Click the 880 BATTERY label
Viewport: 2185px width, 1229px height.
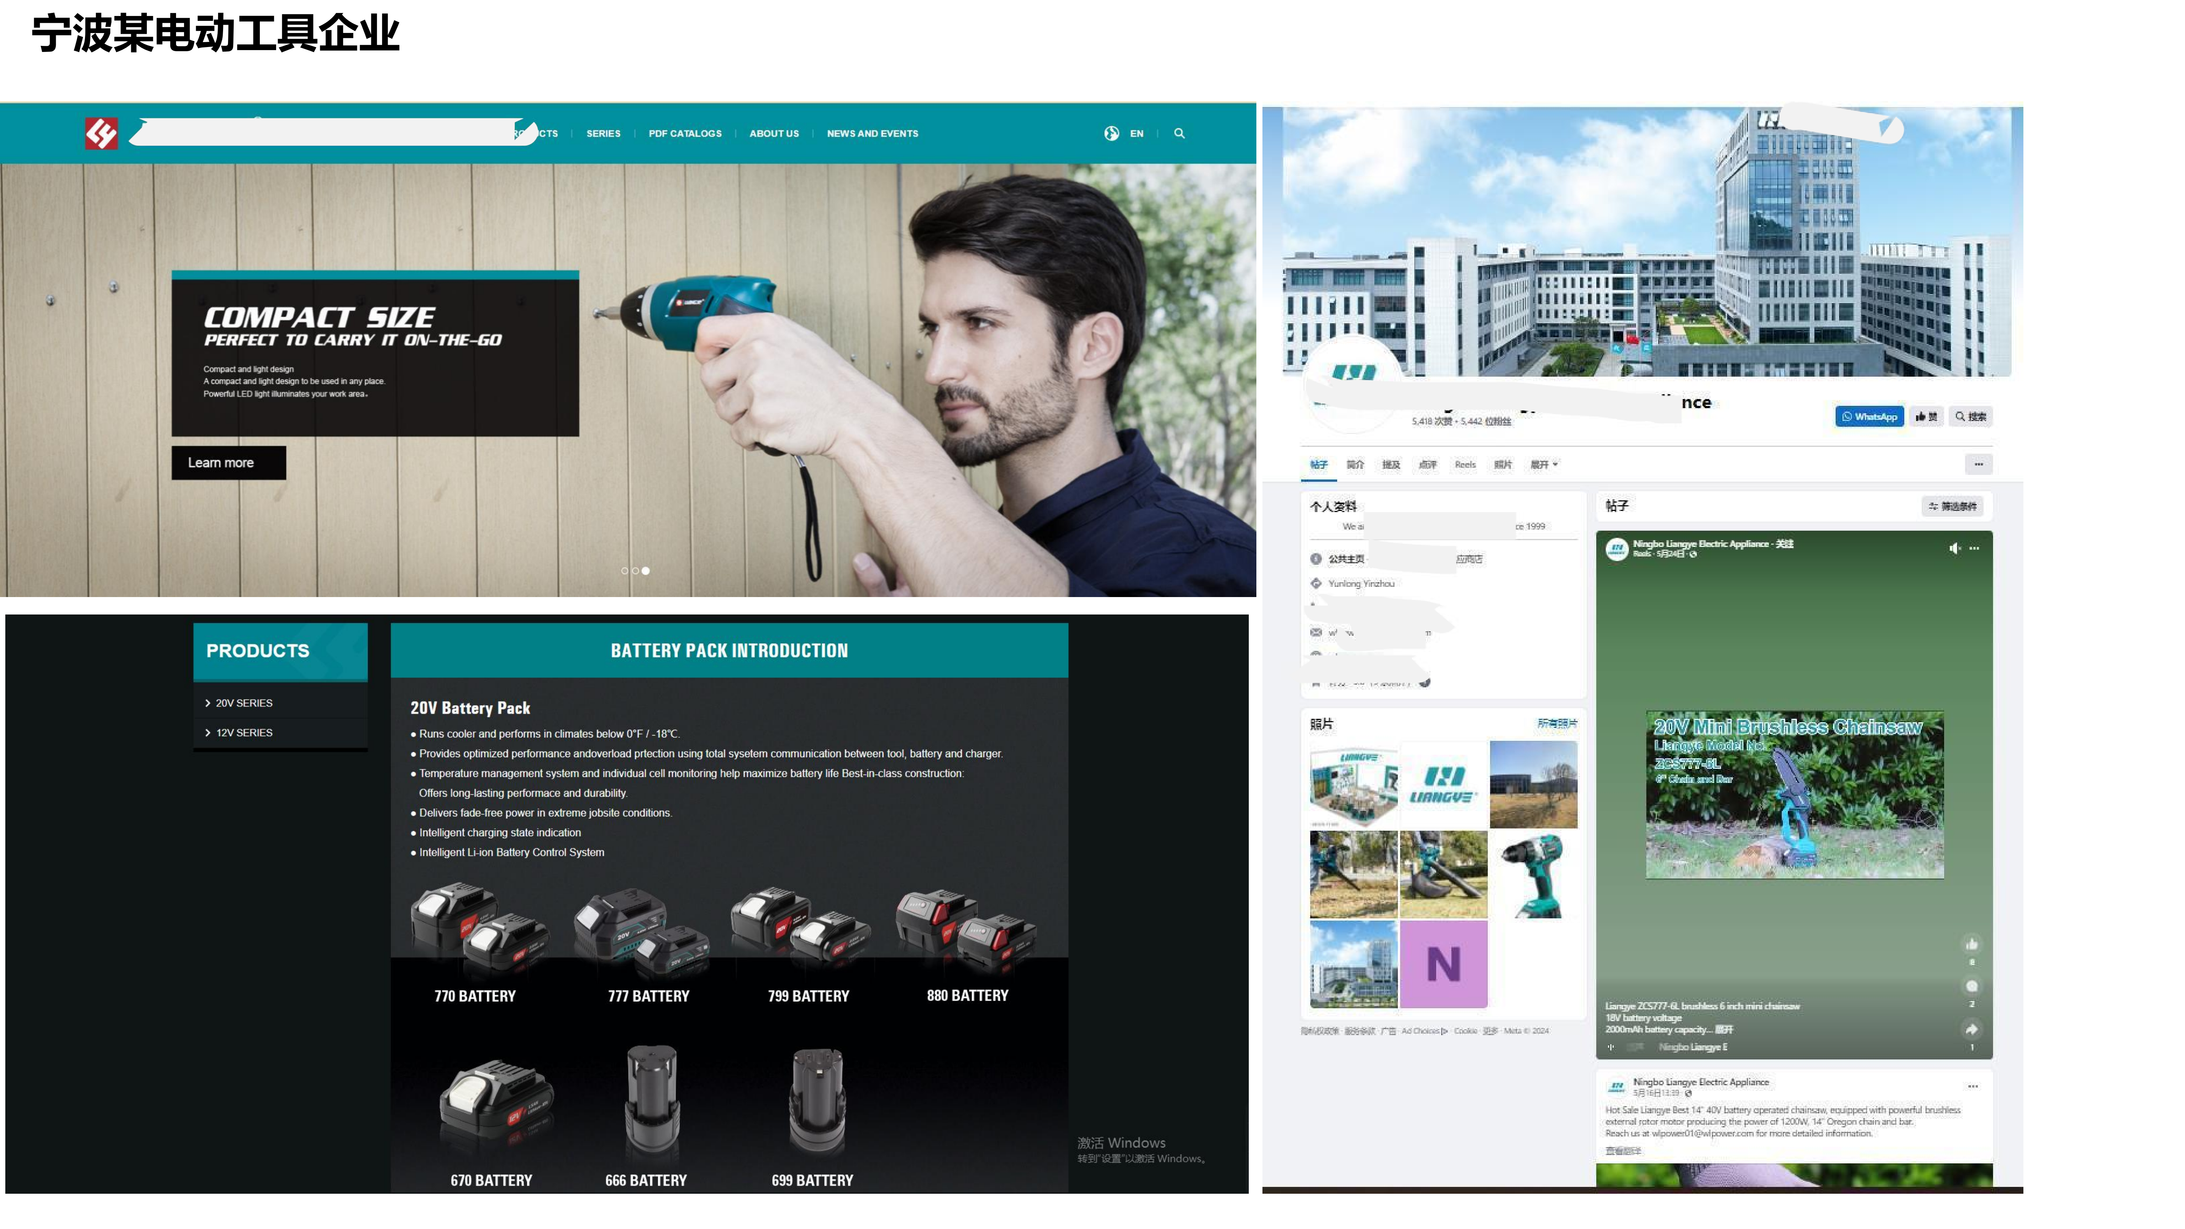pos(967,996)
